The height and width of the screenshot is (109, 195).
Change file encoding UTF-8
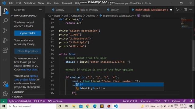point(157,101)
